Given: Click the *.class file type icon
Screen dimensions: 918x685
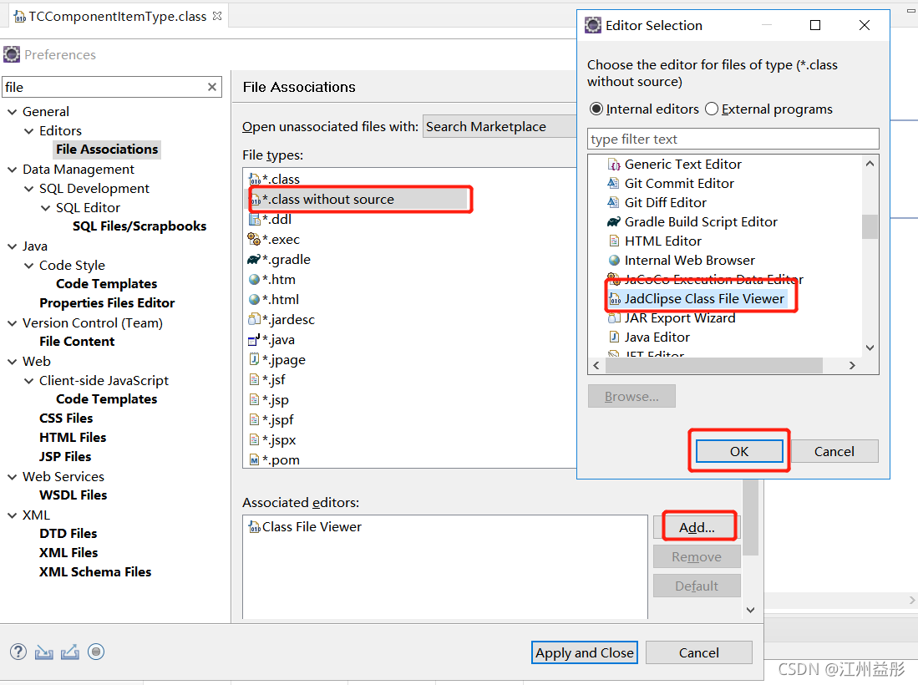Looking at the screenshot, I should pyautogui.click(x=254, y=179).
